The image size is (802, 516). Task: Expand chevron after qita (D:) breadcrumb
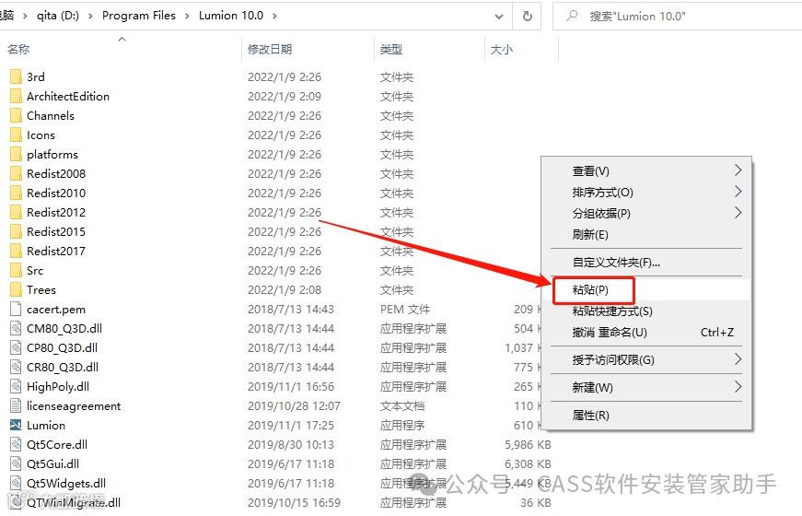pos(90,16)
